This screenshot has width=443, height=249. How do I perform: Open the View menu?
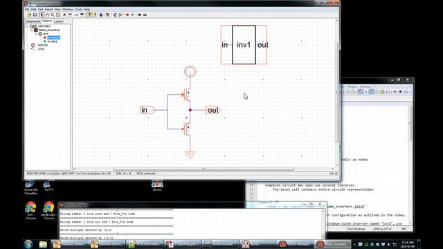click(57, 9)
